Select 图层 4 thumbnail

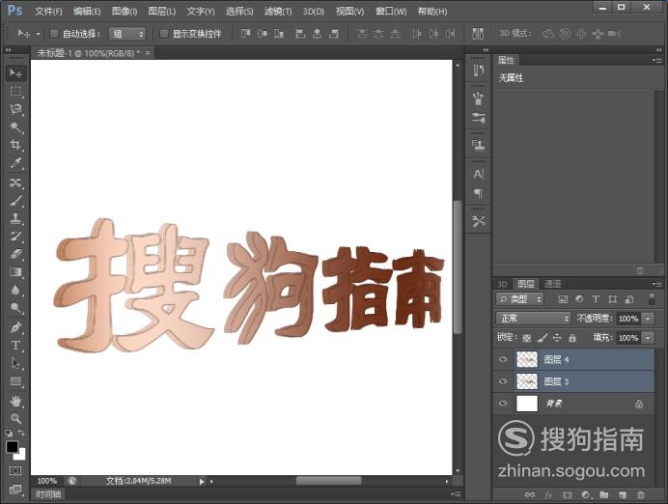[x=527, y=359]
